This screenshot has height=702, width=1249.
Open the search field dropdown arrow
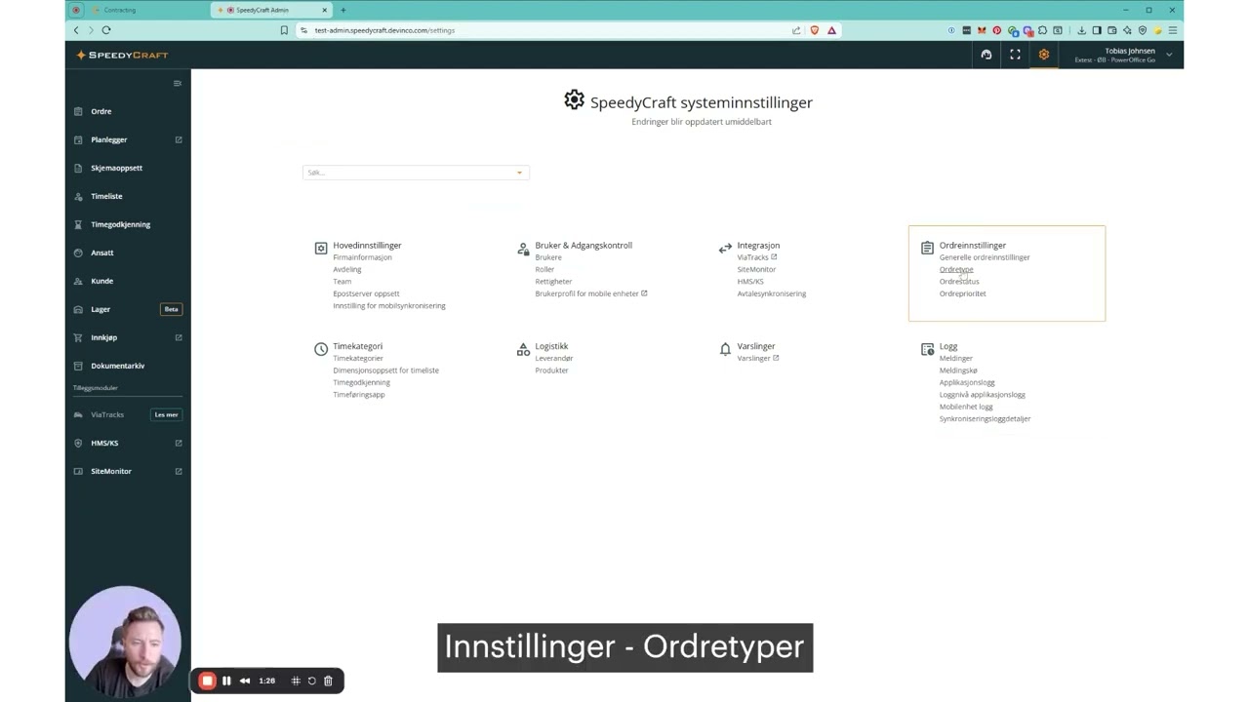point(519,173)
